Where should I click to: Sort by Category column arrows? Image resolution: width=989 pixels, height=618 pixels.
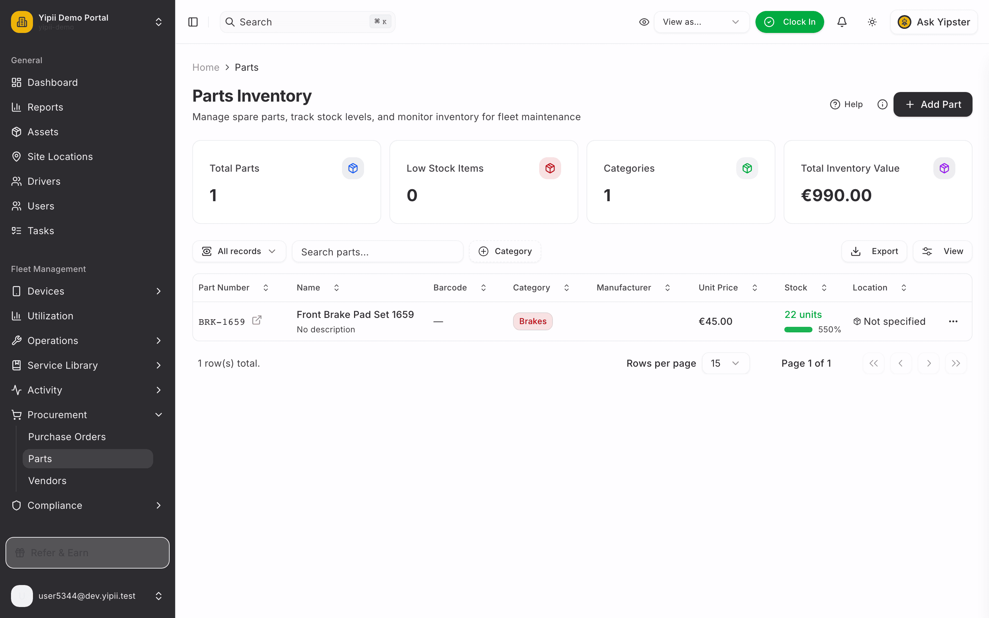(x=566, y=288)
